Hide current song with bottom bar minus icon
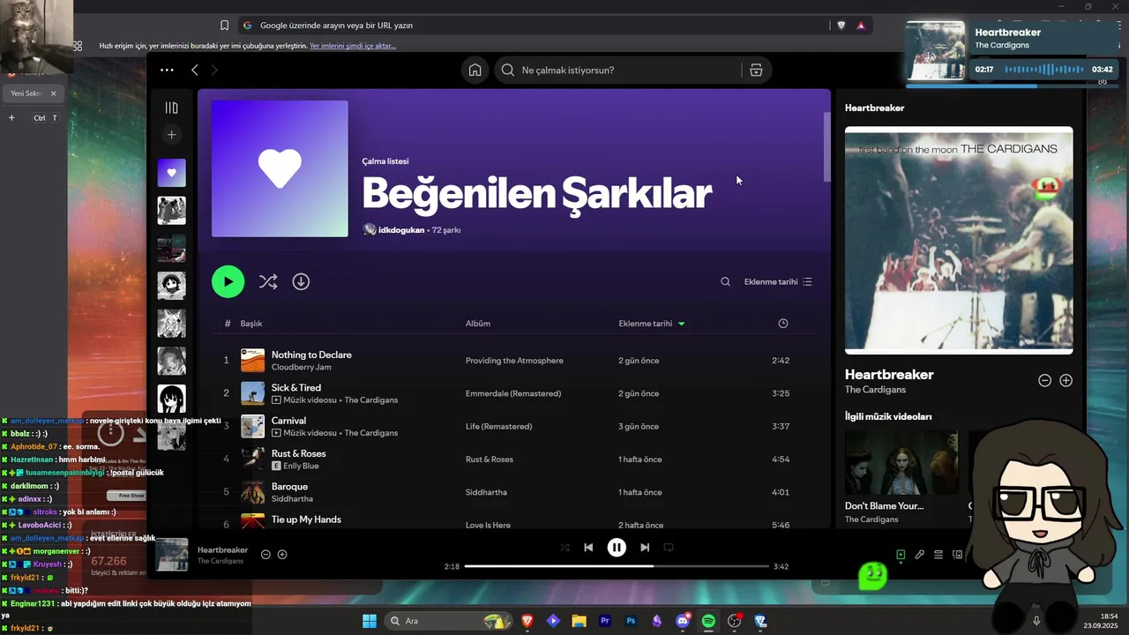The width and height of the screenshot is (1129, 635). 265,555
